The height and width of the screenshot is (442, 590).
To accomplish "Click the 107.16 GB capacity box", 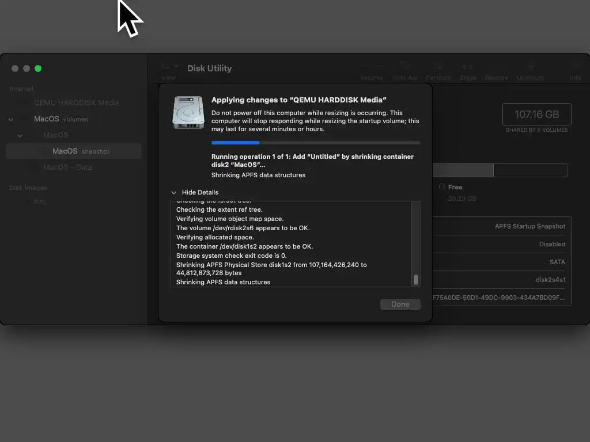I will [x=536, y=115].
